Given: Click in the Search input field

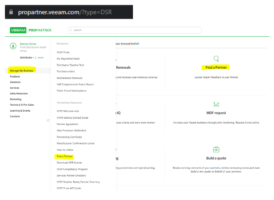Looking at the screenshot, I should click(134, 30).
